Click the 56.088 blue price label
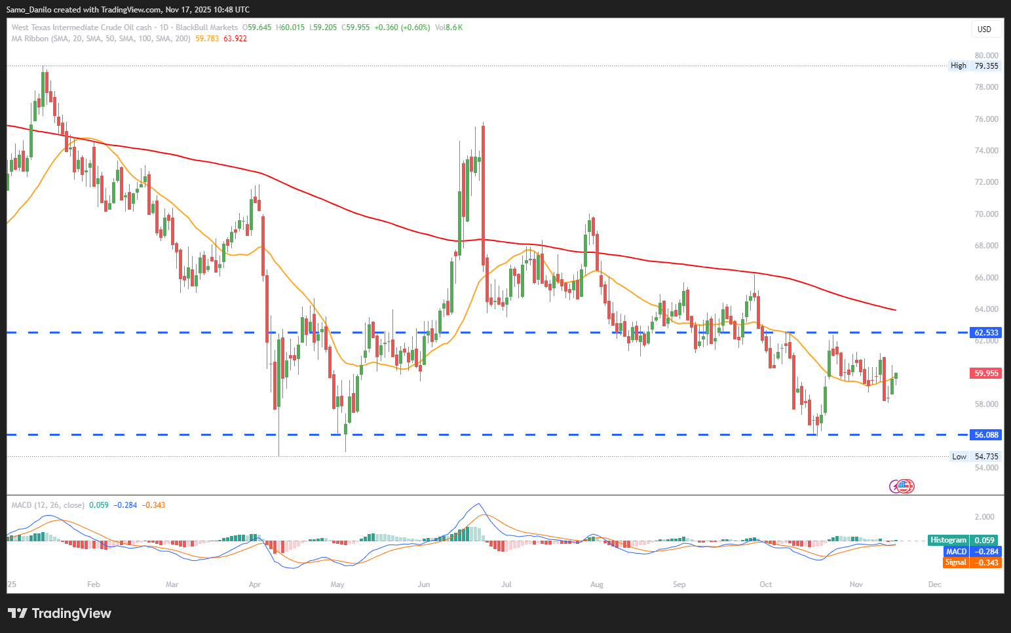 point(986,435)
